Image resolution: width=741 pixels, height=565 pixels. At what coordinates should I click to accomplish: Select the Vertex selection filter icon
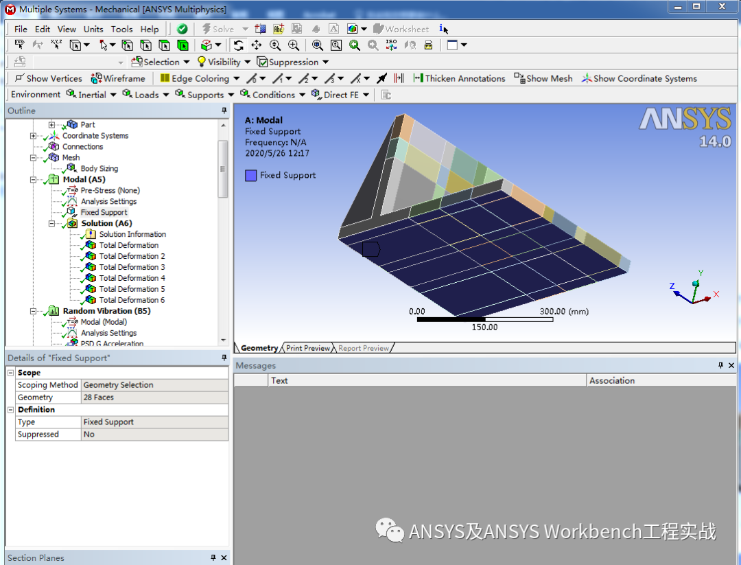tap(128, 45)
